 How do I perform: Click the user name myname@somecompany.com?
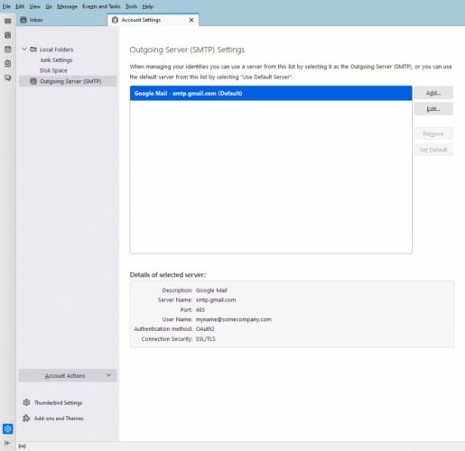tap(234, 319)
